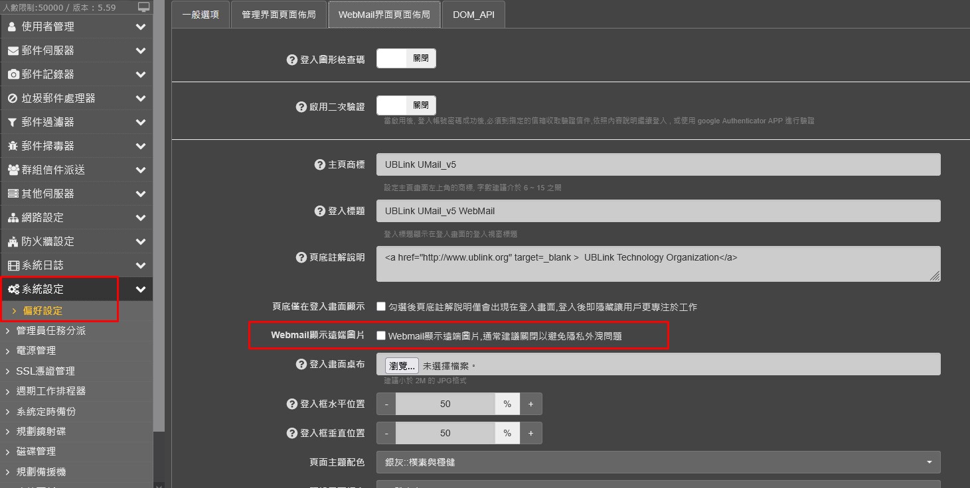Viewport: 970px width, 488px height.
Task: Click the camera icon beside 郵件記錄器
Action: [13, 74]
